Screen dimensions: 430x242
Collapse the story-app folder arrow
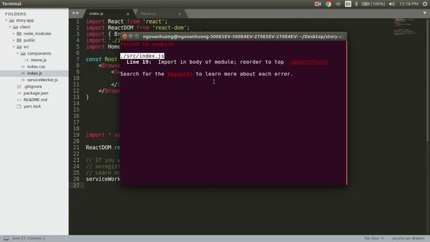point(6,20)
